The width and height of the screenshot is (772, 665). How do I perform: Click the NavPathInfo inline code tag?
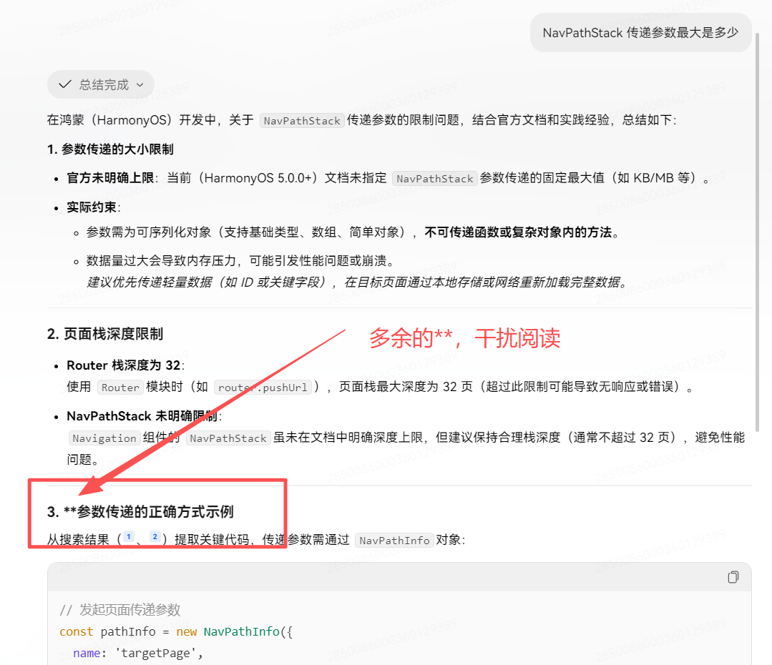(x=394, y=541)
